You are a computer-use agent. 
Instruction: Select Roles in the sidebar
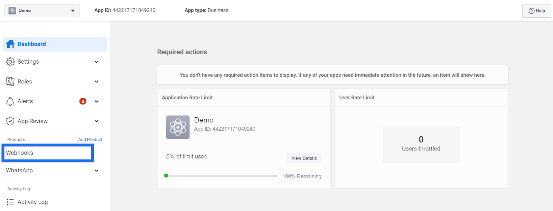[x=25, y=82]
